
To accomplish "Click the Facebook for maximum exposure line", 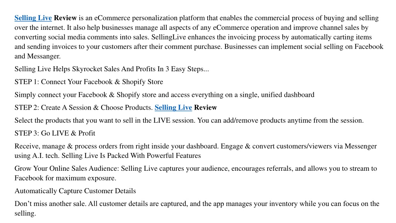I will coord(65,178).
